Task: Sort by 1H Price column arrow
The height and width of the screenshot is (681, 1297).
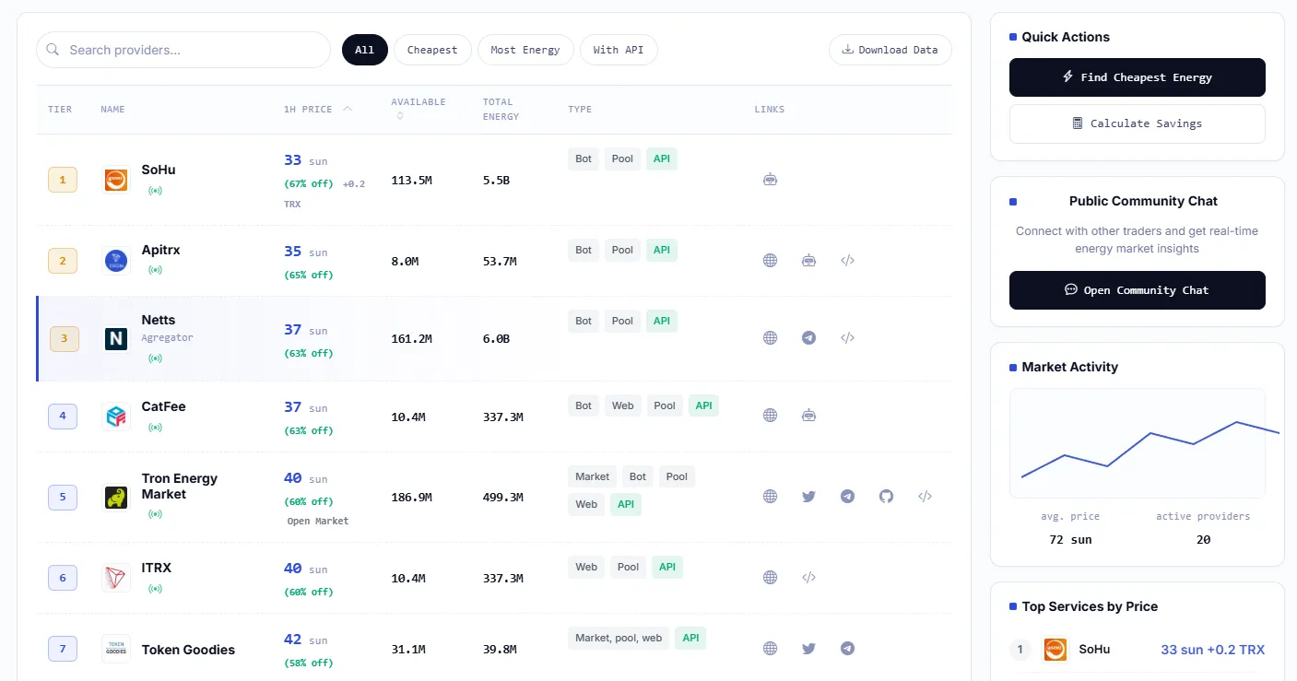Action: pyautogui.click(x=348, y=109)
